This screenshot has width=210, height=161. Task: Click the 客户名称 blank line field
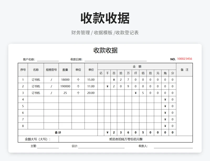(x=48, y=60)
